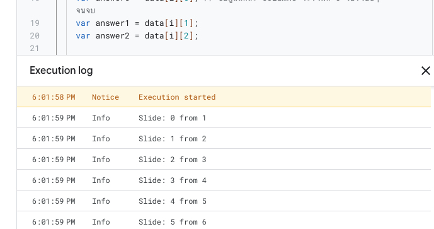Viewport: 434px width, 229px height.
Task: Place cursor on the answer1 variable name
Action: click(112, 23)
